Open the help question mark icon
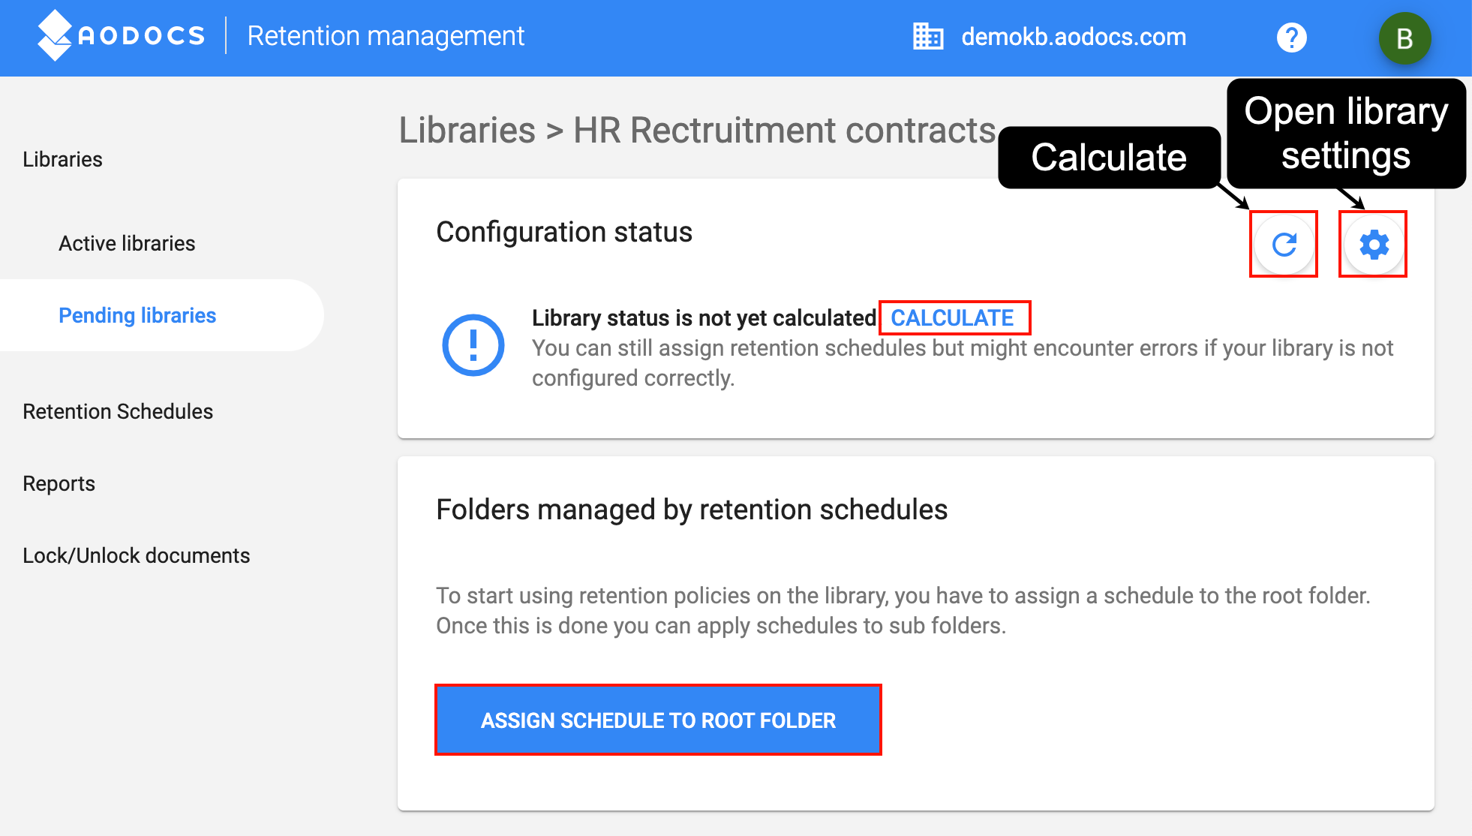 point(1291,38)
